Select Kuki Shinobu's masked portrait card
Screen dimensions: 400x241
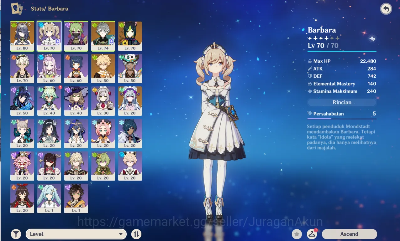point(76,36)
